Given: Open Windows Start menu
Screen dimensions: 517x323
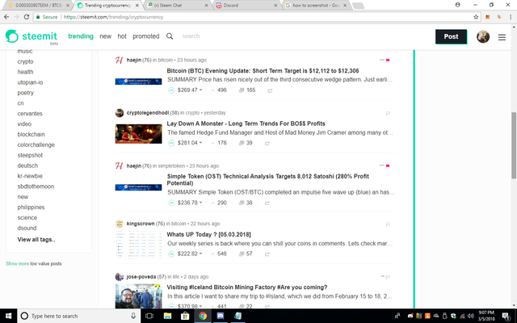Looking at the screenshot, I should tap(8, 316).
